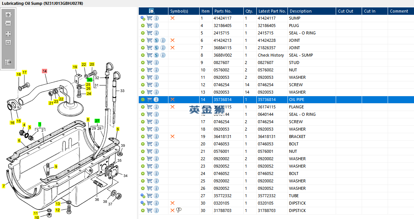
Task: Select callout 16 on the diagram
Action: [12, 123]
